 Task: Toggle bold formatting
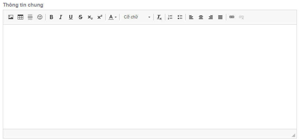point(51,17)
